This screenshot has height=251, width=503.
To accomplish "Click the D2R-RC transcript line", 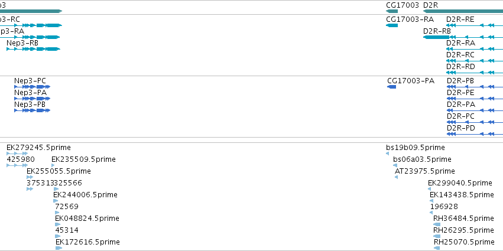I will 475,61.
